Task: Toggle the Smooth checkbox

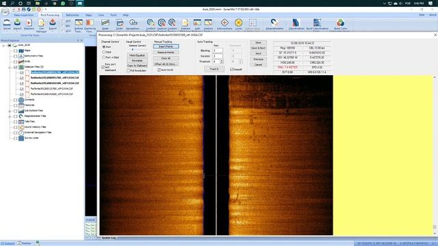Action: [x=232, y=69]
